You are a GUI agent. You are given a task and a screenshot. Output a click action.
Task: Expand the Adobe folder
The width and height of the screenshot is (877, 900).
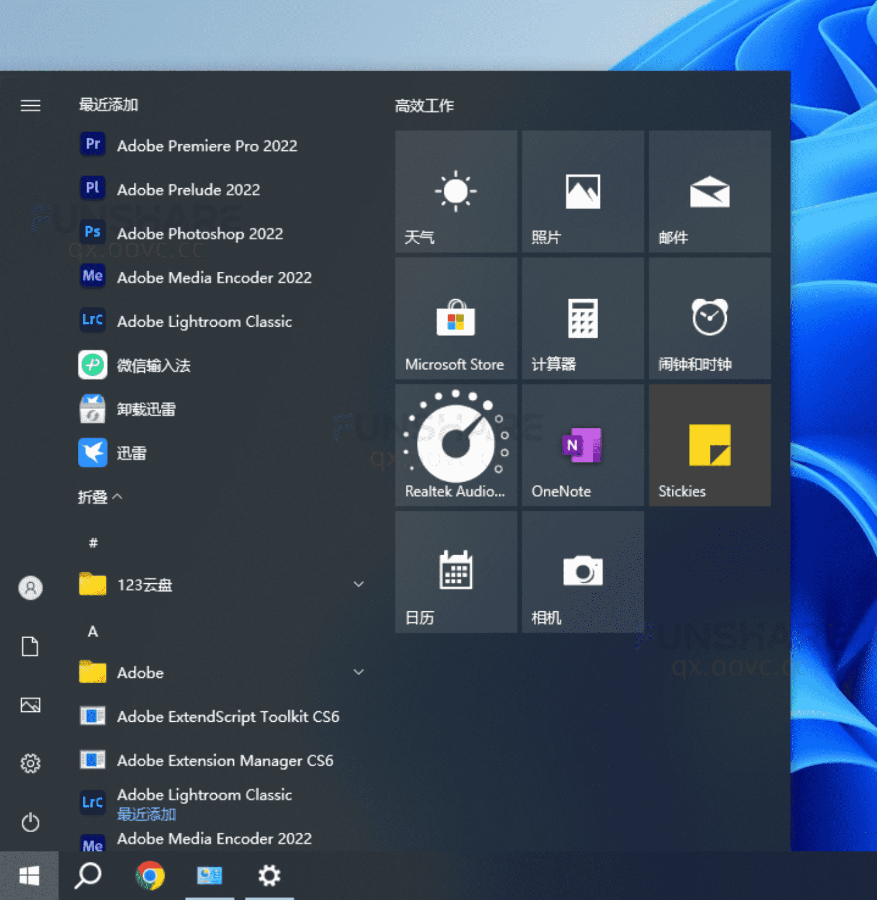tap(358, 671)
